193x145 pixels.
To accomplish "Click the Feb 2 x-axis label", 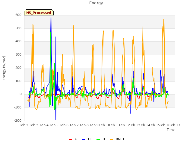I will (24, 125).
